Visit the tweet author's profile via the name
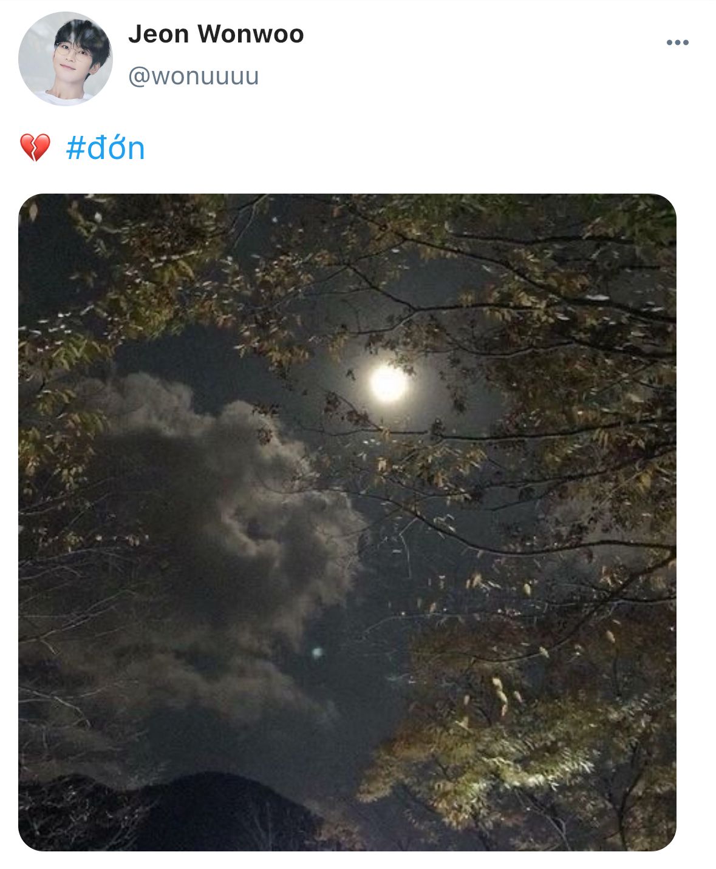This screenshot has width=716, height=869. point(216,34)
